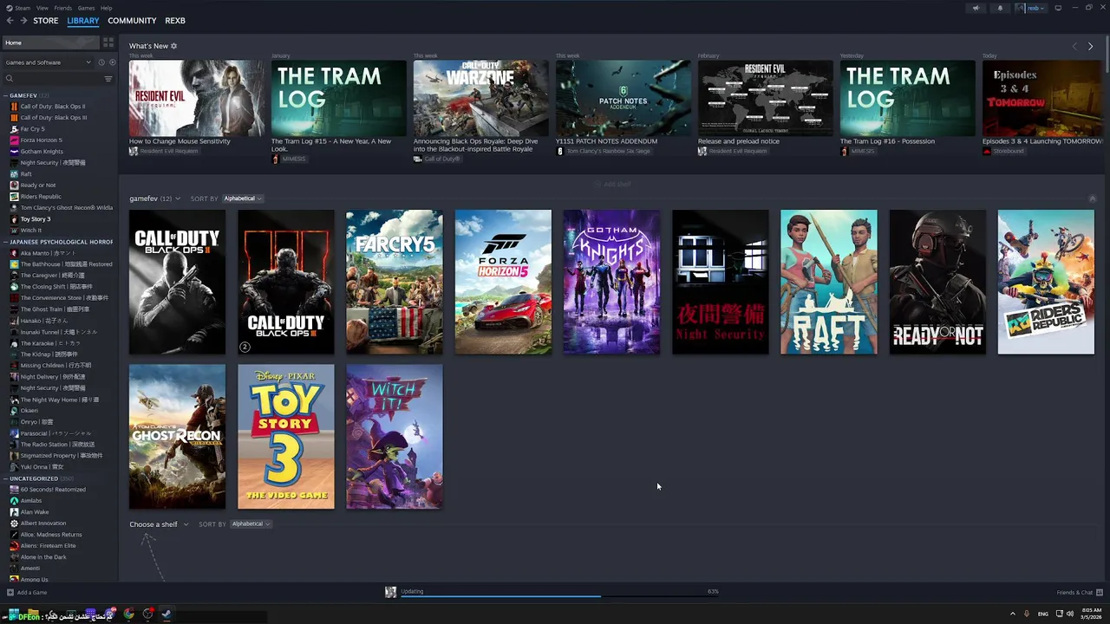
Task: Open Toy Story 3 cover art
Action: [x=286, y=437]
